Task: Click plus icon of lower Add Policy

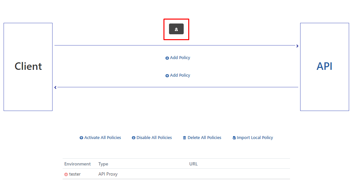Action: 167,76
